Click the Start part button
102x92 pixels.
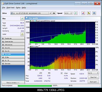(x=93, y=82)
